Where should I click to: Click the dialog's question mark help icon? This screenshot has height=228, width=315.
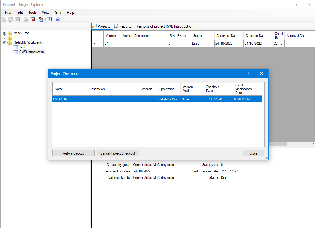tap(248, 73)
